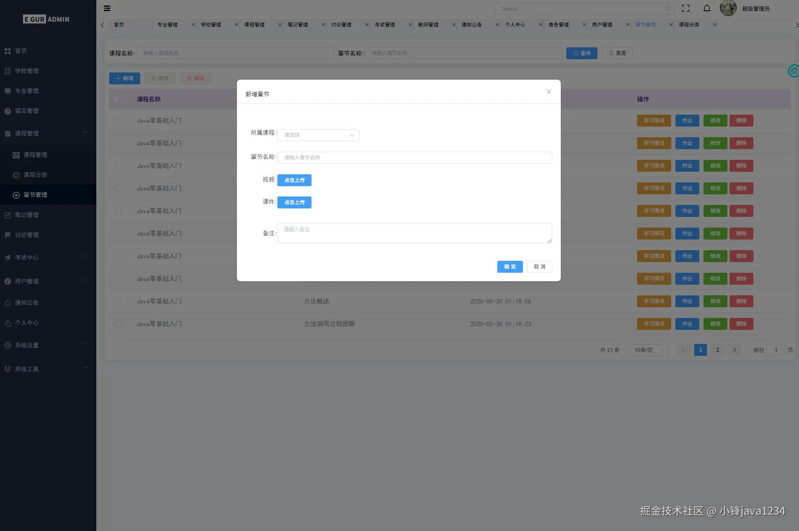This screenshot has height=531, width=799.
Task: Switch to the 首页 tab
Action: pyautogui.click(x=119, y=25)
